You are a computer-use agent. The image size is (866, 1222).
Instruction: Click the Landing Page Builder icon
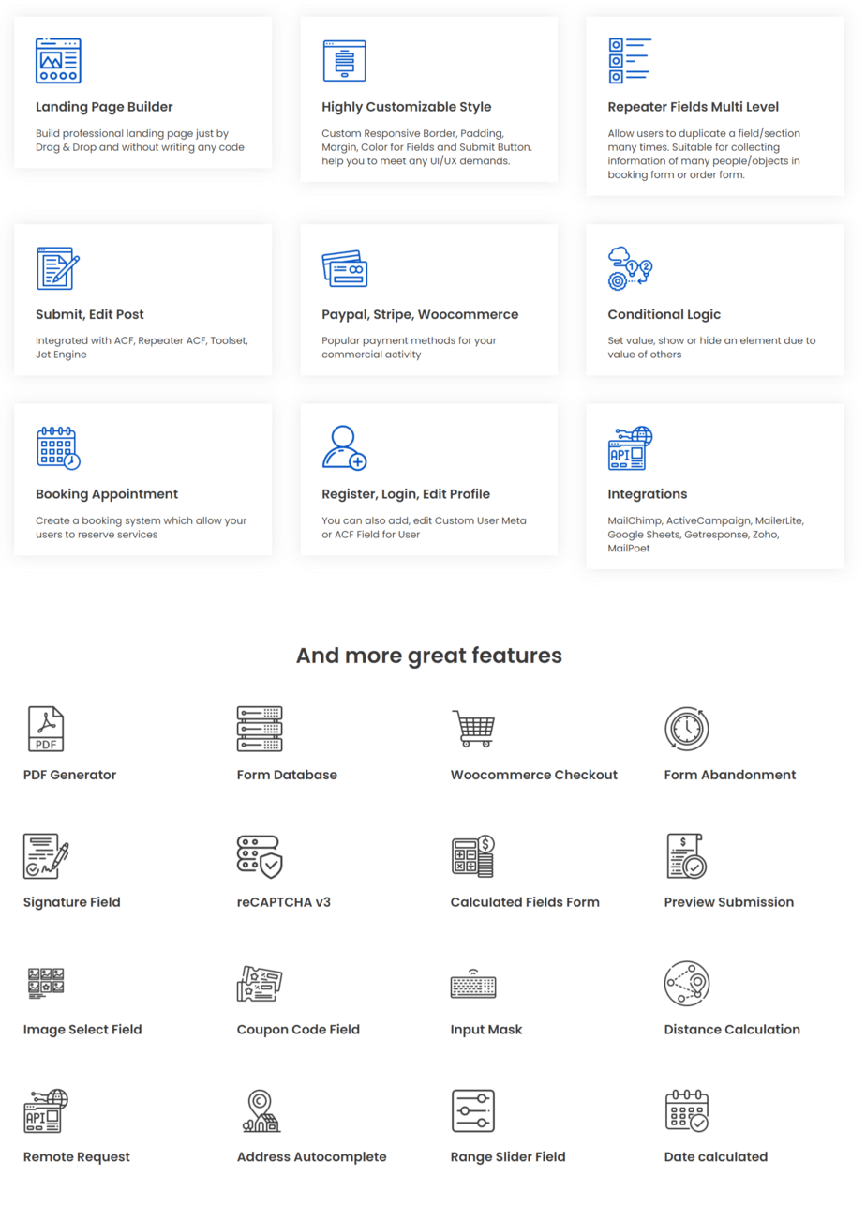58,61
